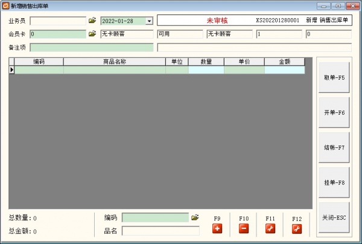Focus the 品名 input field
Viewport: 362px width, 244px height.
160,231
